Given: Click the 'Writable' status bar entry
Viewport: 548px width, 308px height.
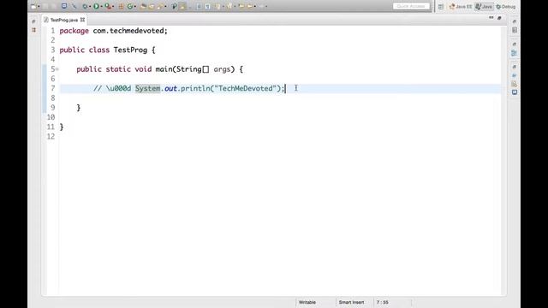Looking at the screenshot, I should (307, 302).
